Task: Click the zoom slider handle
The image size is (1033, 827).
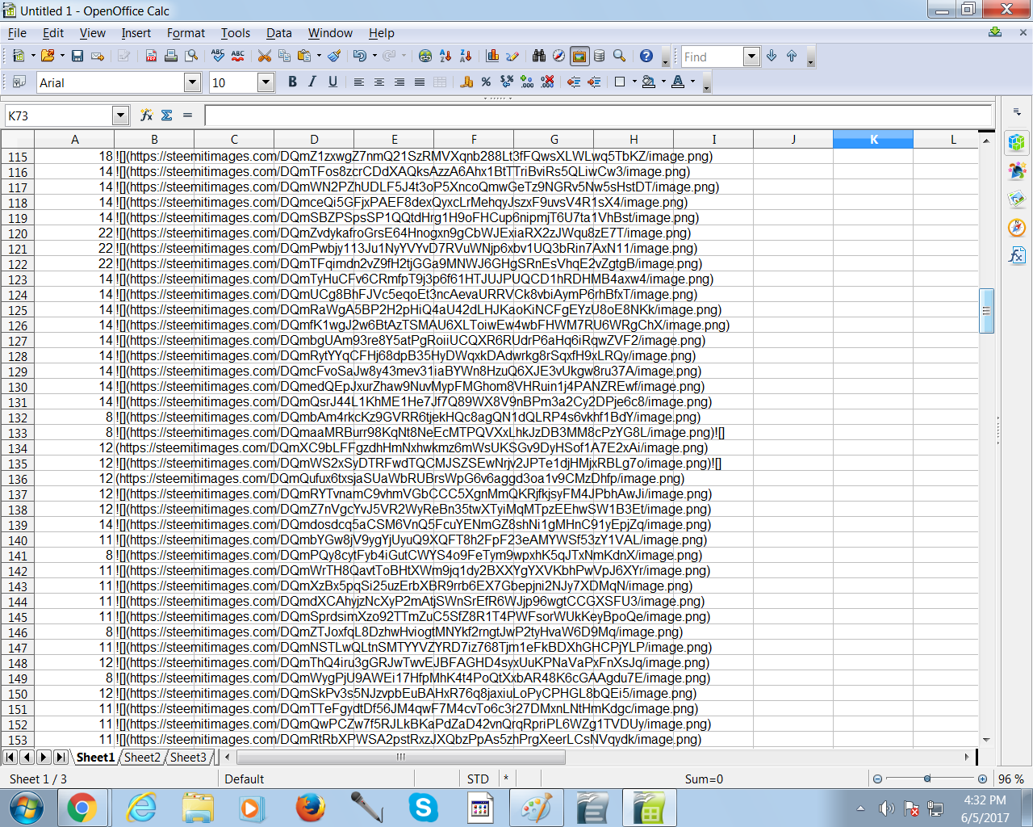Action: click(x=927, y=779)
